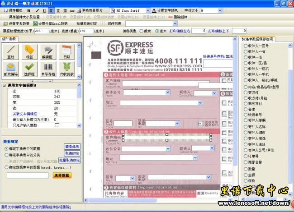The width and height of the screenshot is (294, 212).
Task: Collapse the 通用文字编辑框8 property group
Action: (4, 85)
